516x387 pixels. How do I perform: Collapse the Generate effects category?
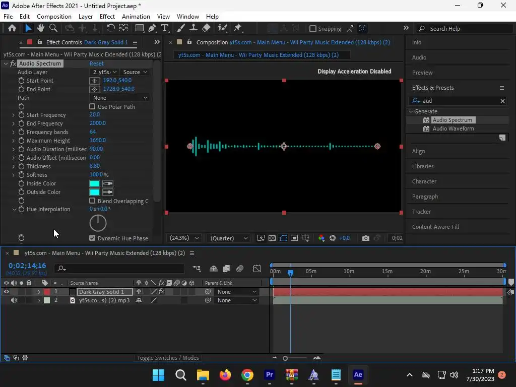coord(411,111)
